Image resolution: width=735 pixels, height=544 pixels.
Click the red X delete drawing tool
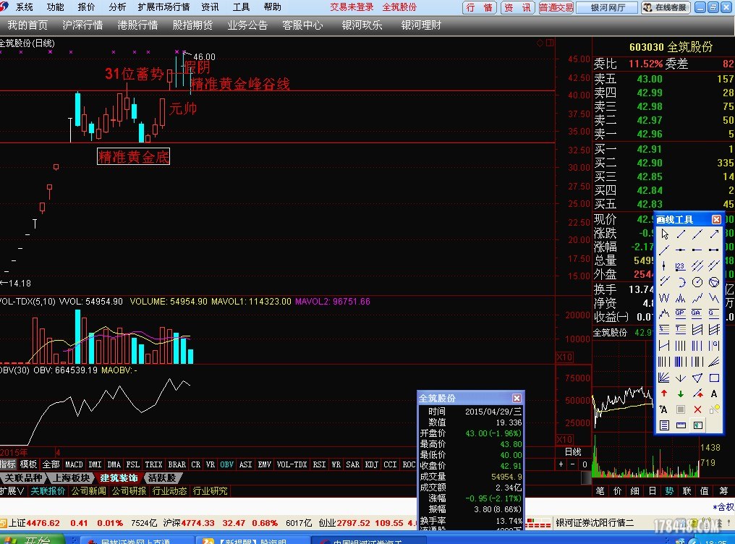[697, 409]
